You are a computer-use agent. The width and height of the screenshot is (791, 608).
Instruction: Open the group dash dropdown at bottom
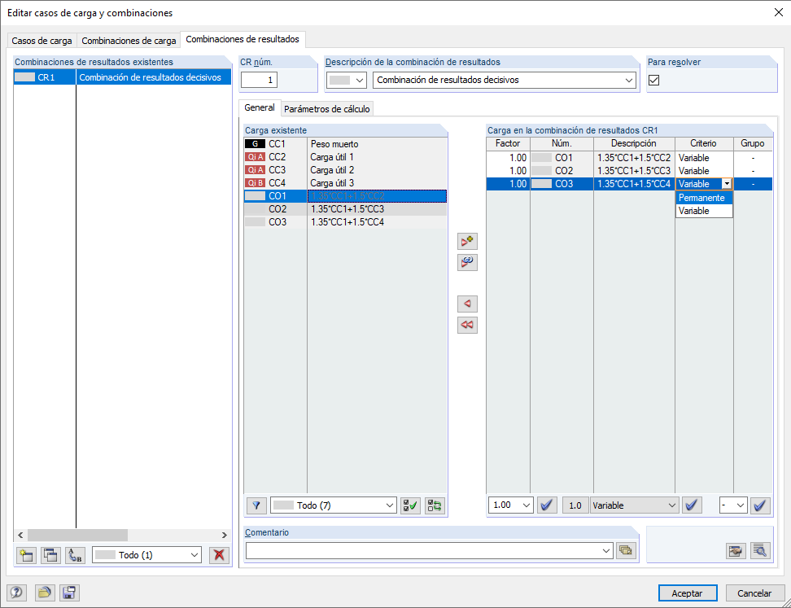click(x=733, y=505)
